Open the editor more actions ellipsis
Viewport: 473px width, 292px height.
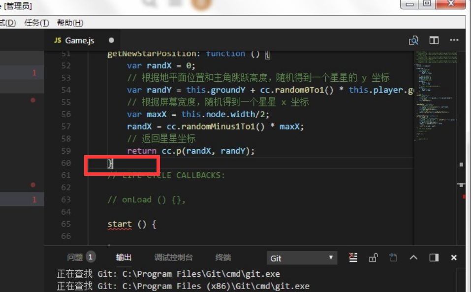click(x=454, y=40)
